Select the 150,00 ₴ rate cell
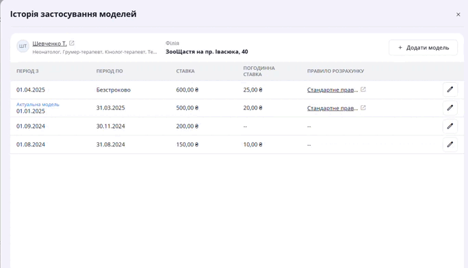The width and height of the screenshot is (468, 268). coord(187,144)
